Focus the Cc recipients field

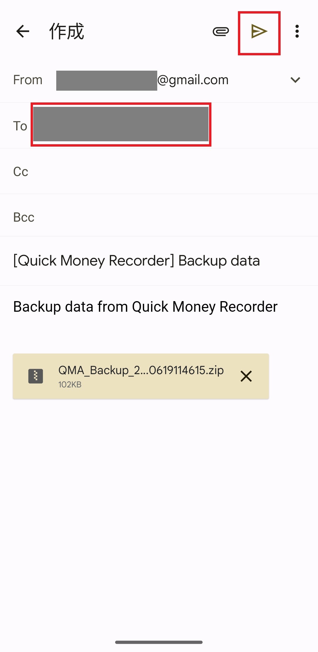tap(165, 171)
